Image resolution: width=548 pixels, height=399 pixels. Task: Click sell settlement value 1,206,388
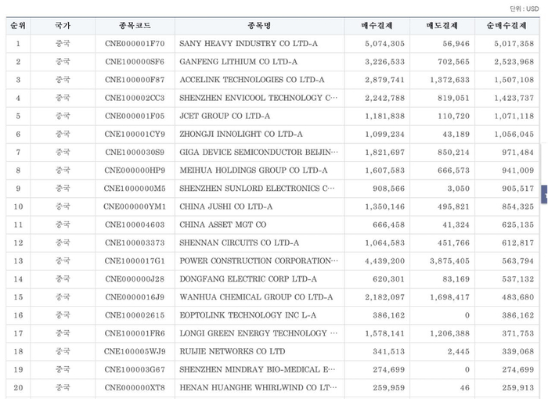450,333
